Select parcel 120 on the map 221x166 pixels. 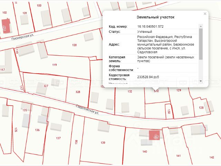click(x=75, y=45)
